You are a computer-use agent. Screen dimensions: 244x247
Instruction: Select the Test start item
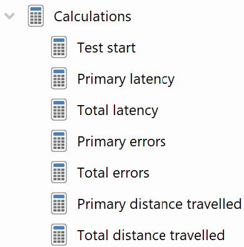[106, 48]
